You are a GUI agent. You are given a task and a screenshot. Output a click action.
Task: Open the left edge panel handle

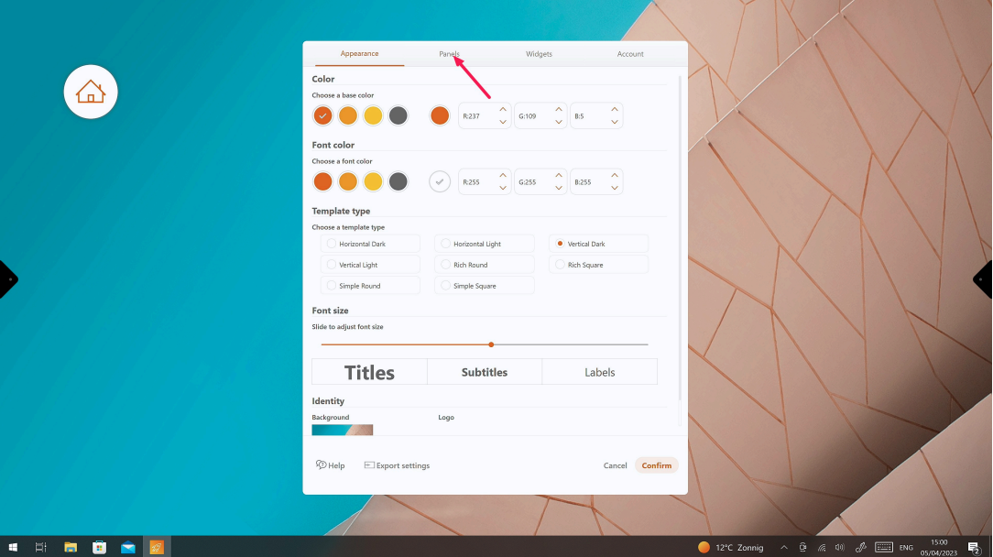7,278
